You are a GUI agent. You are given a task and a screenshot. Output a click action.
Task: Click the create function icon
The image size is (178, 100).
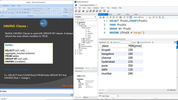click(x=100, y=11)
